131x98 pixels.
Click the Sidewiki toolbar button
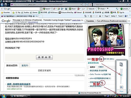pyautogui.click(x=91, y=9)
